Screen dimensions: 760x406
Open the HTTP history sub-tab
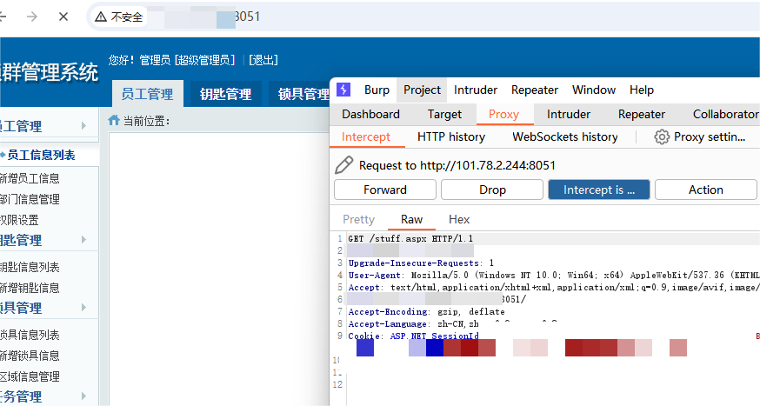tap(451, 137)
